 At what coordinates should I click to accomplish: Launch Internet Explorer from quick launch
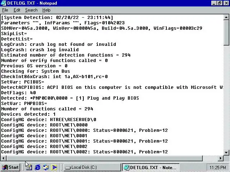pyautogui.click(x=37, y=167)
